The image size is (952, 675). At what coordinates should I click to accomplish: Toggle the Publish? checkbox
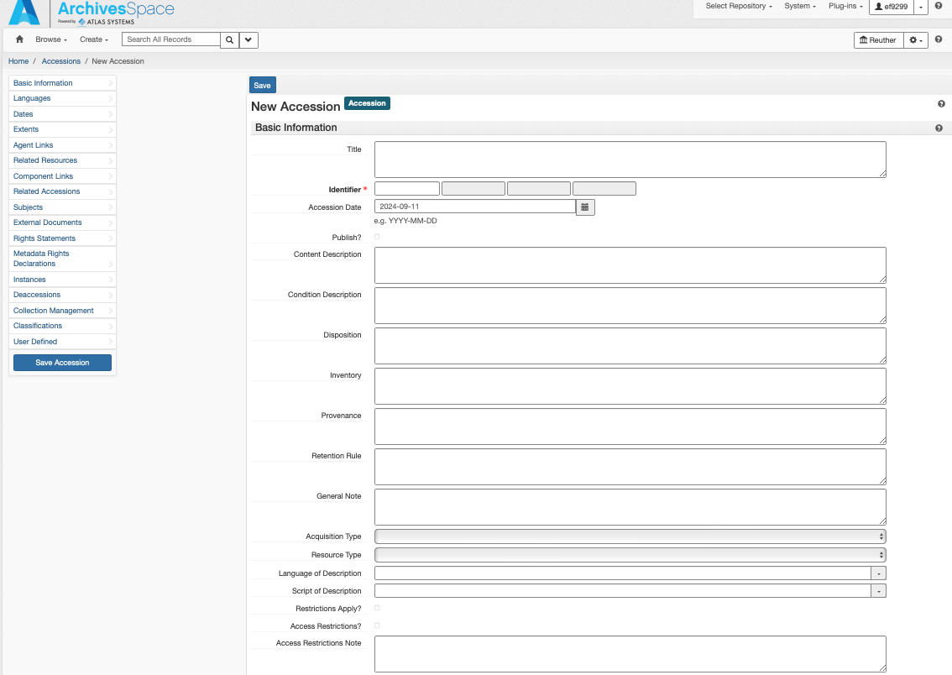377,237
